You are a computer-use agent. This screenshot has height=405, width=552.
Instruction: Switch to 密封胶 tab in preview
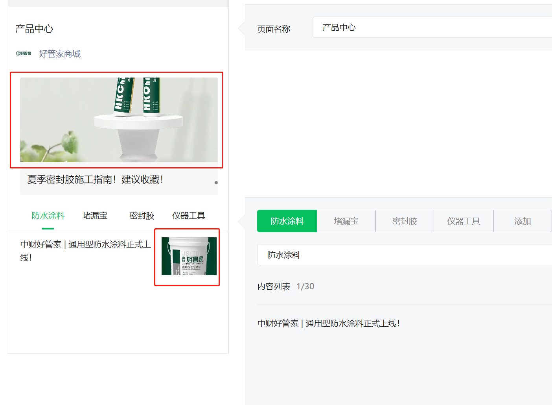point(142,216)
